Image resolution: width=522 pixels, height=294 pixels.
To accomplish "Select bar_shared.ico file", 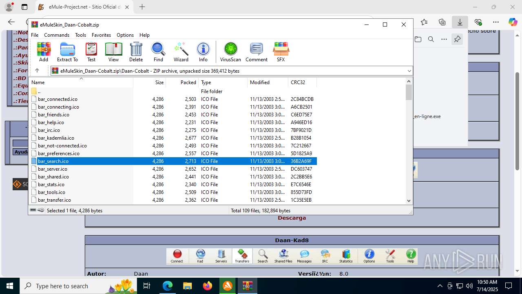I will click(173, 176).
